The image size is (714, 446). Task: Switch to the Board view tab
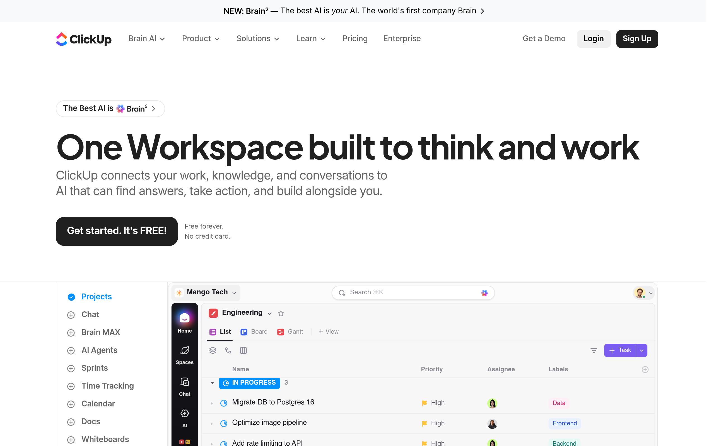pyautogui.click(x=254, y=332)
